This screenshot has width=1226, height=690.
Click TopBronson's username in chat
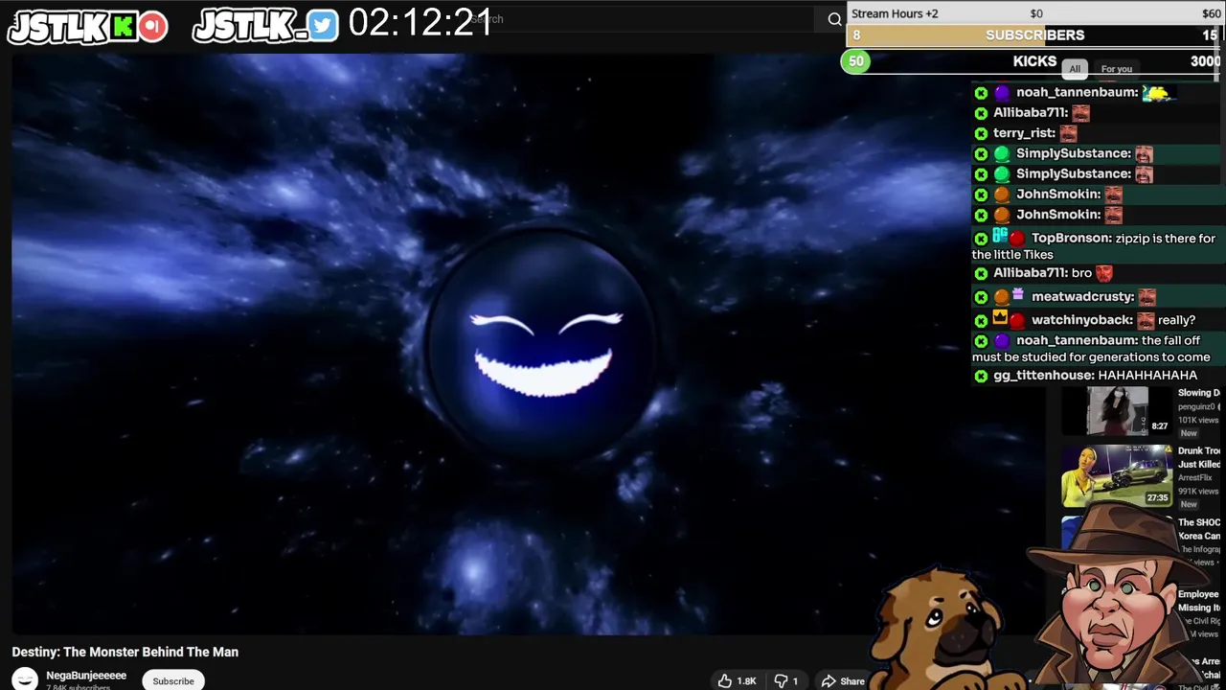coord(1071,239)
